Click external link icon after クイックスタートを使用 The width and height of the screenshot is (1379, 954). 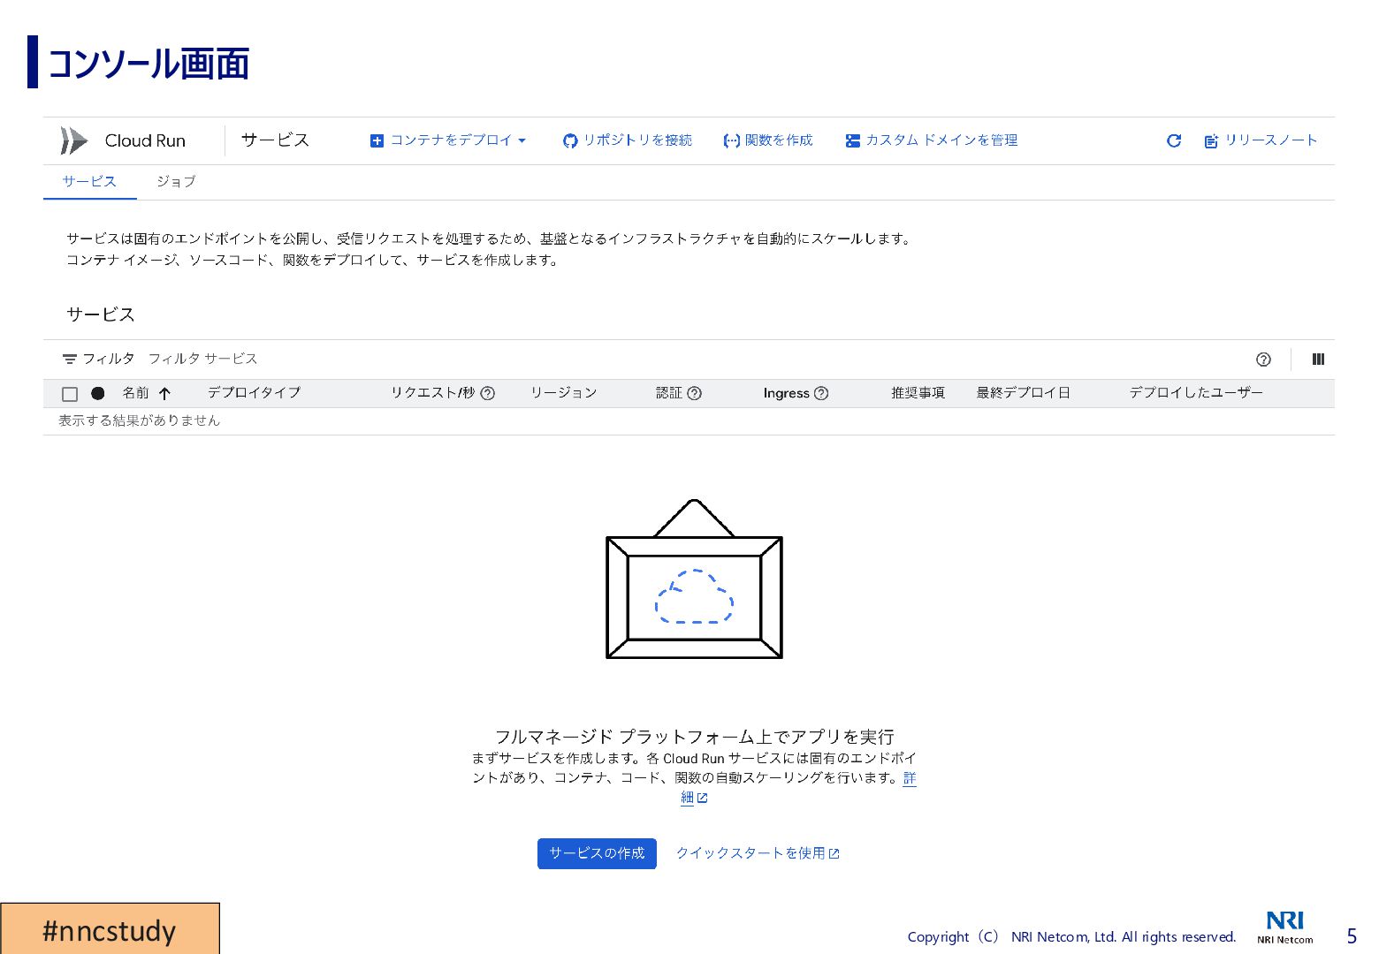click(834, 854)
